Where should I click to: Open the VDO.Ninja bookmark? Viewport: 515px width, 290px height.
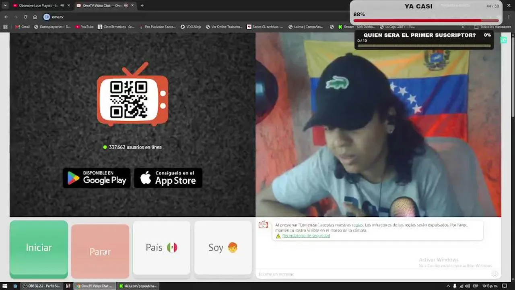point(191,27)
